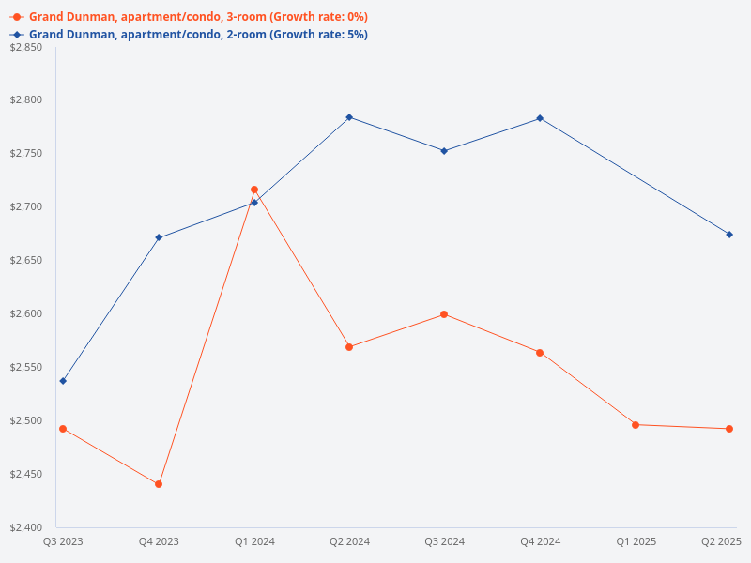Click the orange peak point at Q1 2024
751x563 pixels.
click(254, 190)
